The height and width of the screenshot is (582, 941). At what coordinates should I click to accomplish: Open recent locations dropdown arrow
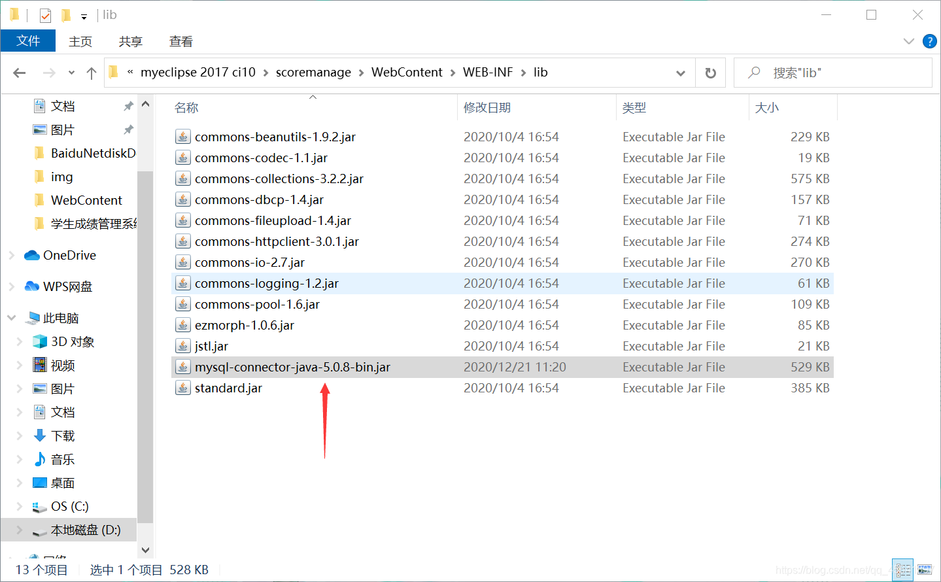tap(71, 73)
